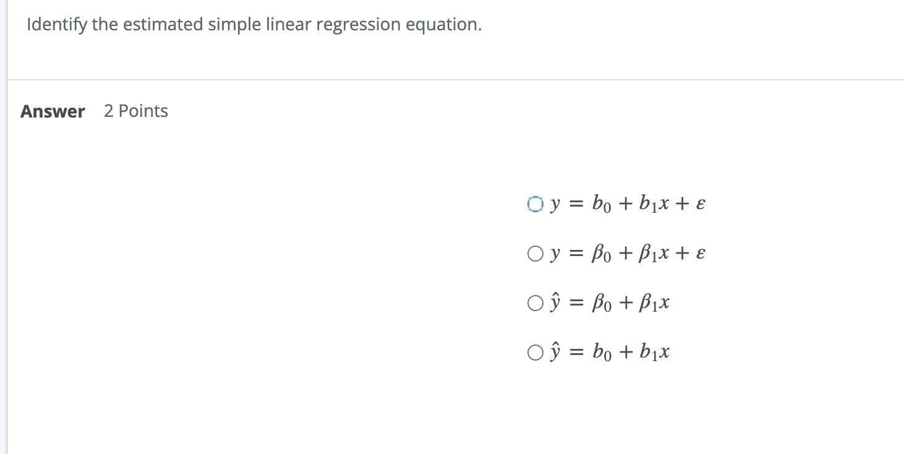Click the ε symbol in the first option
Screen dimensions: 904x454
701,205
